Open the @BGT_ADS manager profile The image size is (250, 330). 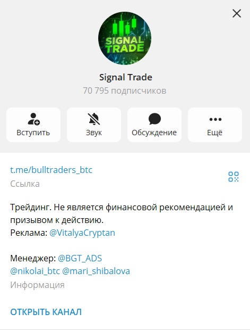point(80,258)
